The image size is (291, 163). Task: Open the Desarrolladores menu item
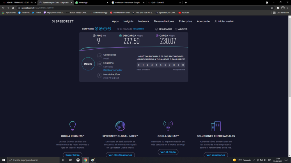pos(164,21)
